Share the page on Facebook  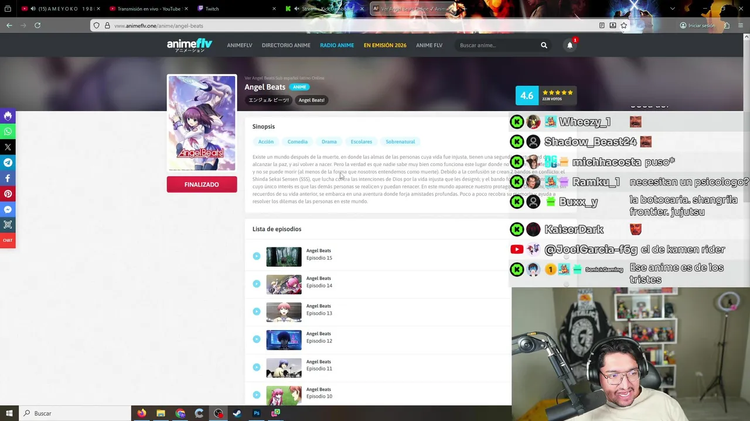8,178
